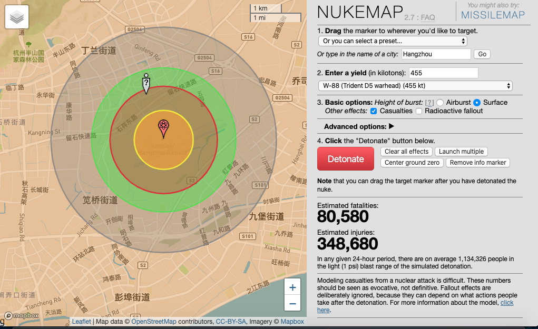Click Launch multiple button
The width and height of the screenshot is (538, 329).
click(461, 152)
